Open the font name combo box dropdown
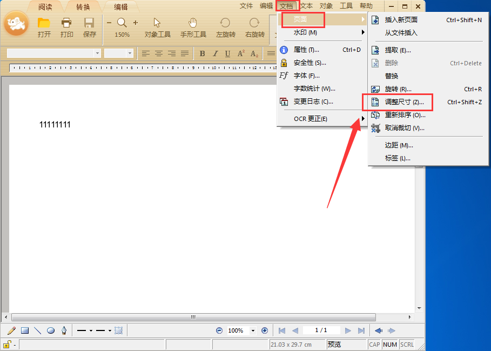491x351 pixels. (97, 53)
